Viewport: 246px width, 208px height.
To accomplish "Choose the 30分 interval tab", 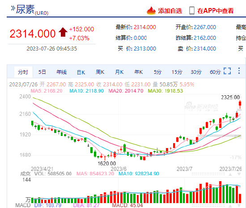I will 196,72.
